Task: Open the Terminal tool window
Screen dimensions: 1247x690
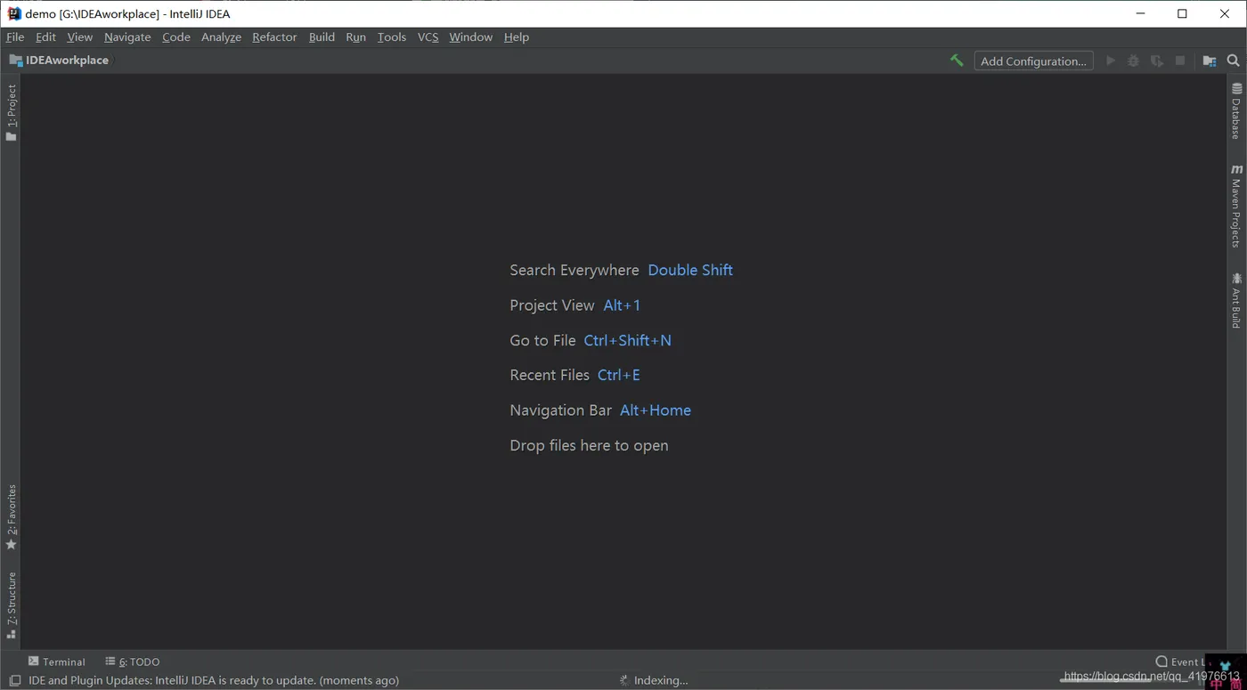Action: [x=57, y=662]
